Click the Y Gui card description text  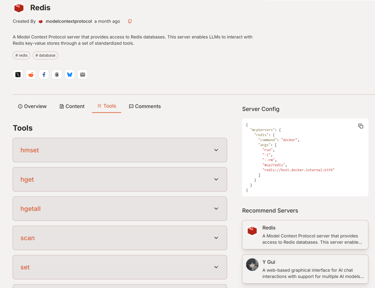(313, 273)
